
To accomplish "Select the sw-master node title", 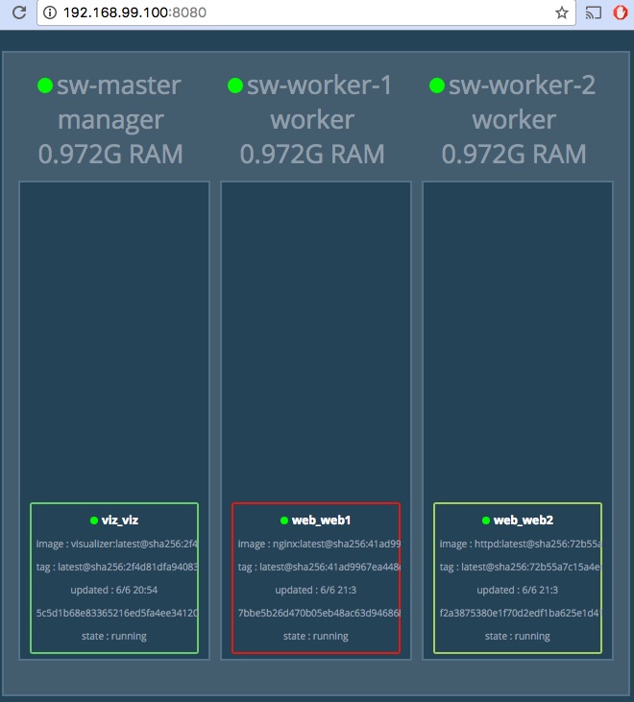I will 119,85.
